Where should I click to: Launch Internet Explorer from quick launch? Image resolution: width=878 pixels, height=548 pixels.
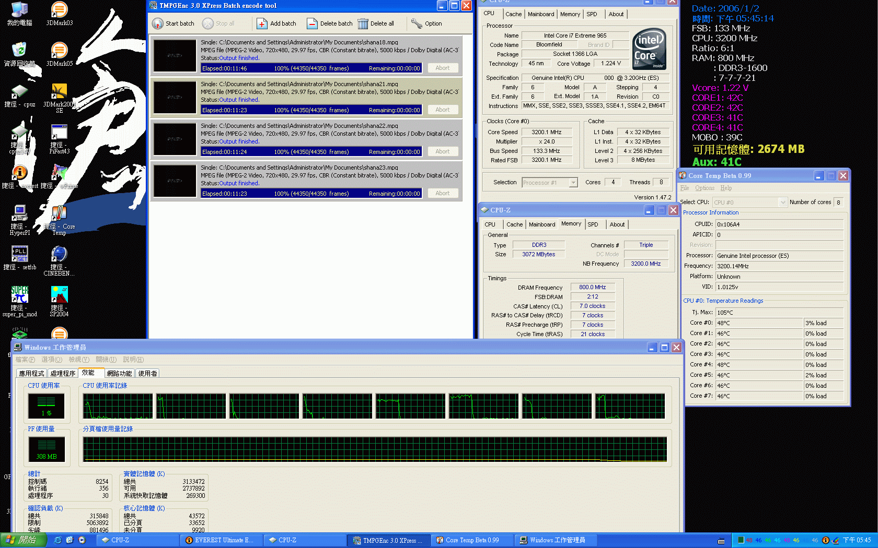tap(57, 540)
